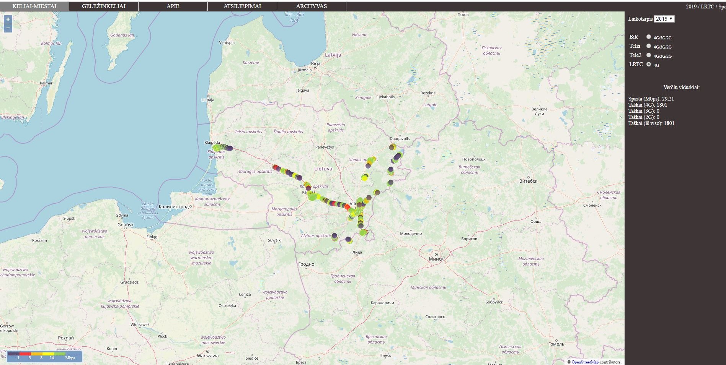Screen dimensions: 726x365
Task: Open the APIE page
Action: click(173, 6)
